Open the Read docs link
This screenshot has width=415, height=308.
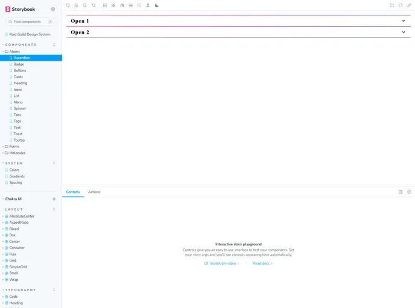(x=263, y=263)
